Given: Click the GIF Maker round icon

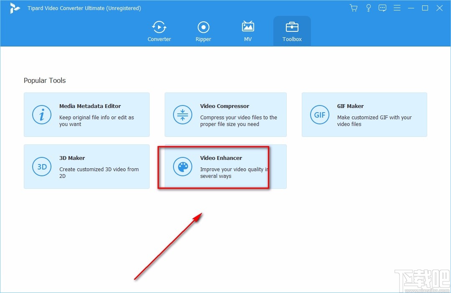Looking at the screenshot, I should (x=320, y=115).
